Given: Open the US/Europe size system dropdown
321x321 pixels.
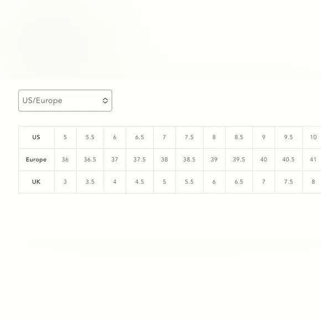Looking at the screenshot, I should click(65, 101).
